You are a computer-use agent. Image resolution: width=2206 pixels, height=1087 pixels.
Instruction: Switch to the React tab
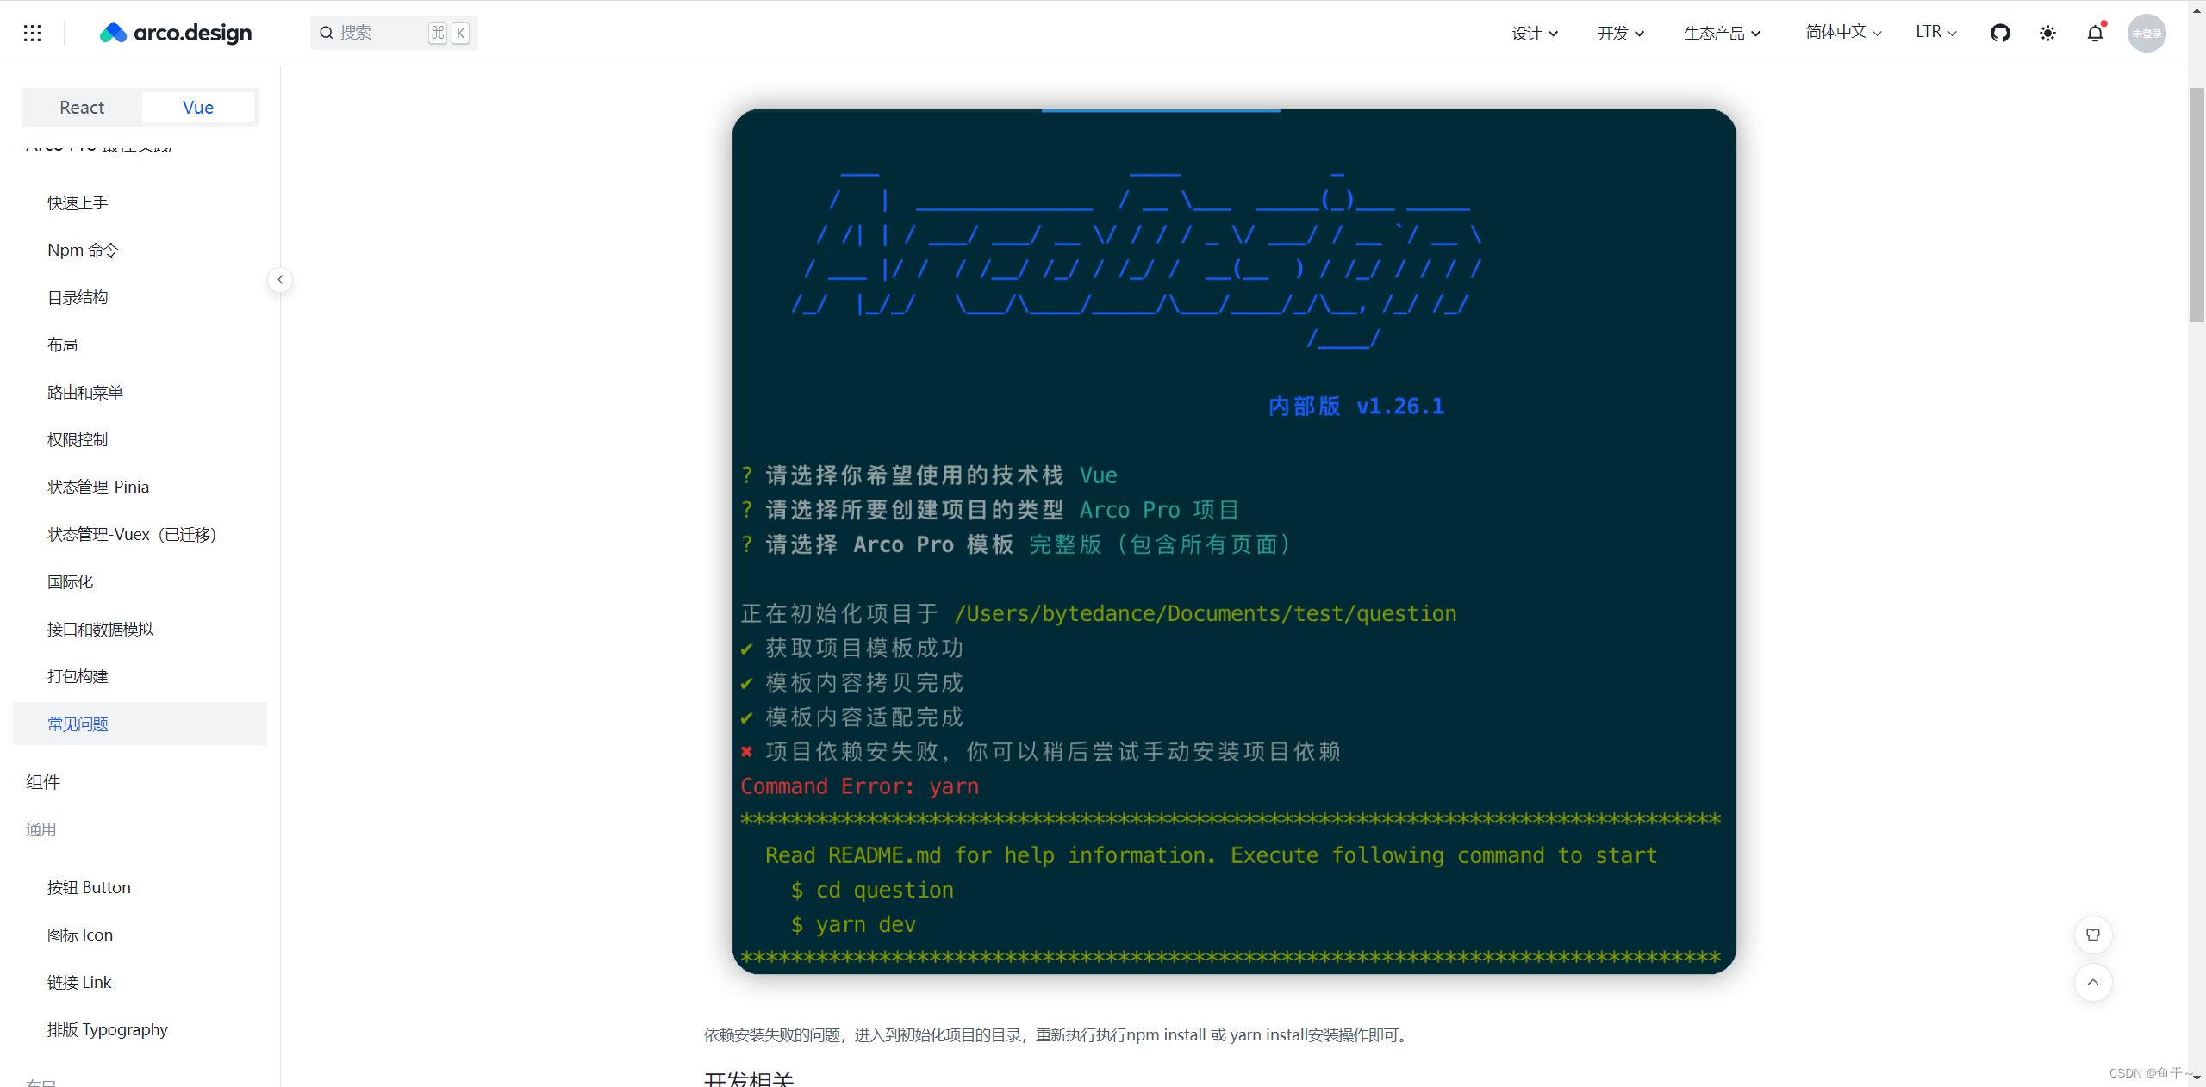[82, 108]
